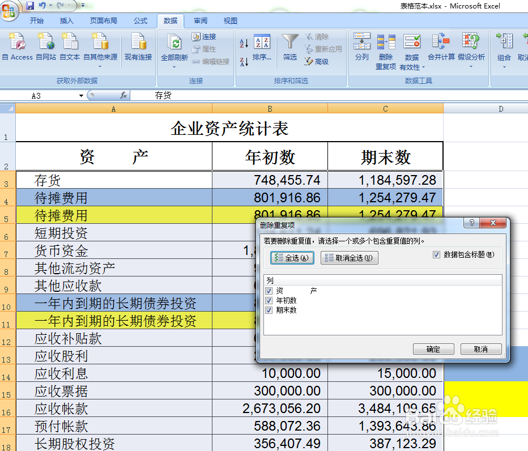Open Connections (连接) in ribbon
528x451 pixels.
click(x=204, y=36)
